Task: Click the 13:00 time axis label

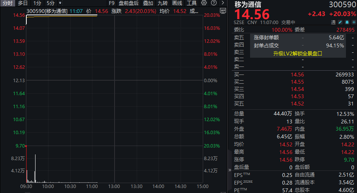Action: tap(114, 187)
